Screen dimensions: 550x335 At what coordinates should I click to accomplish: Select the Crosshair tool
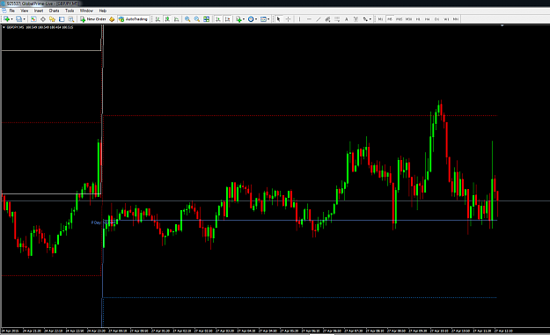288,19
